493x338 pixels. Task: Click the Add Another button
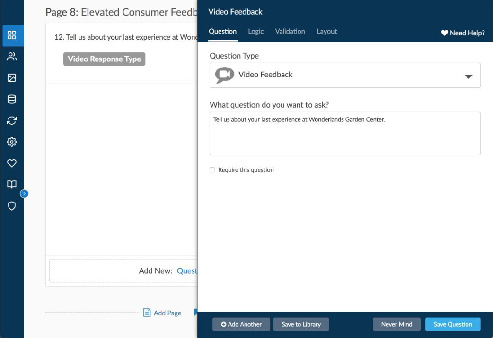coord(241,324)
